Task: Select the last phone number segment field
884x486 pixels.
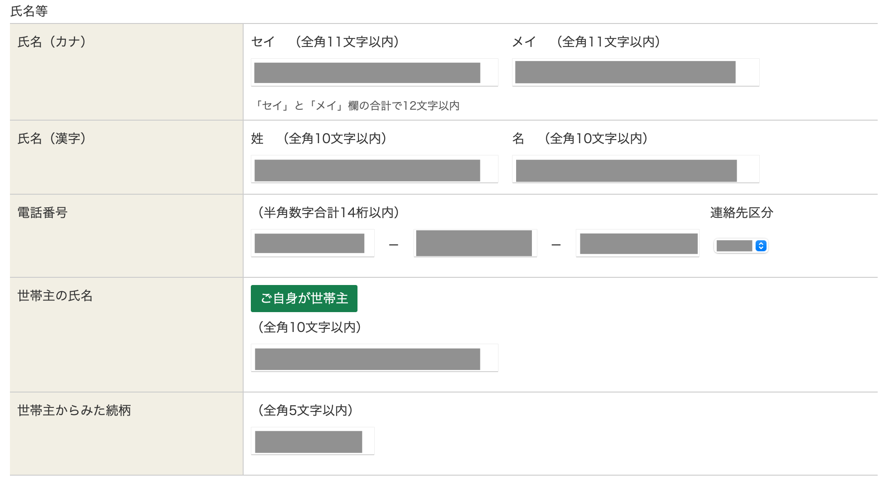Action: (637, 243)
